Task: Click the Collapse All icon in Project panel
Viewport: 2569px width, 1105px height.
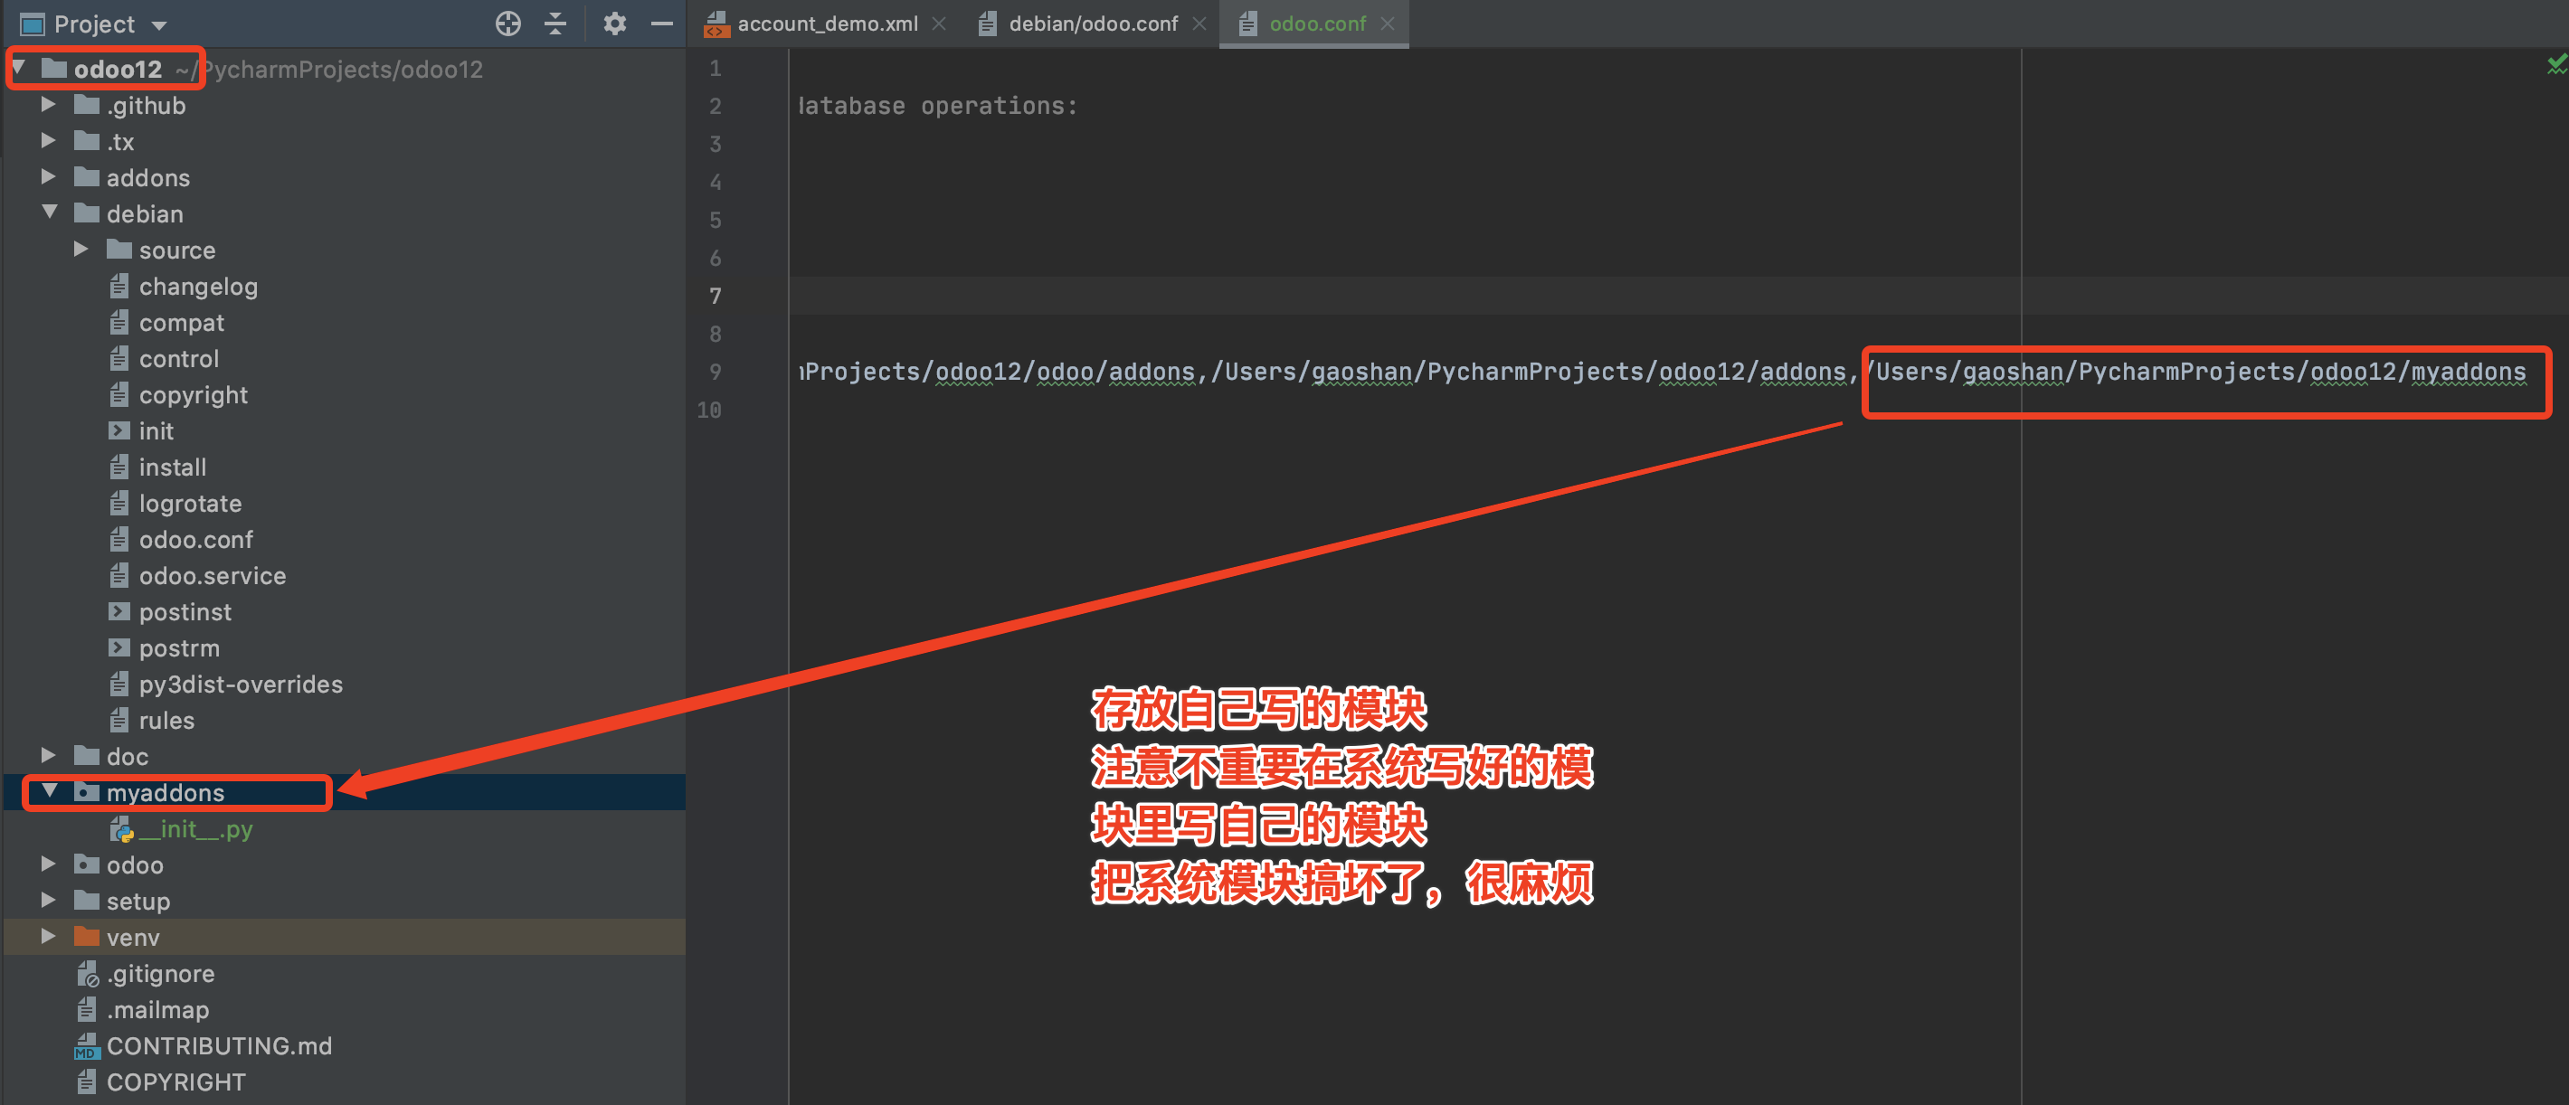Action: (x=555, y=23)
